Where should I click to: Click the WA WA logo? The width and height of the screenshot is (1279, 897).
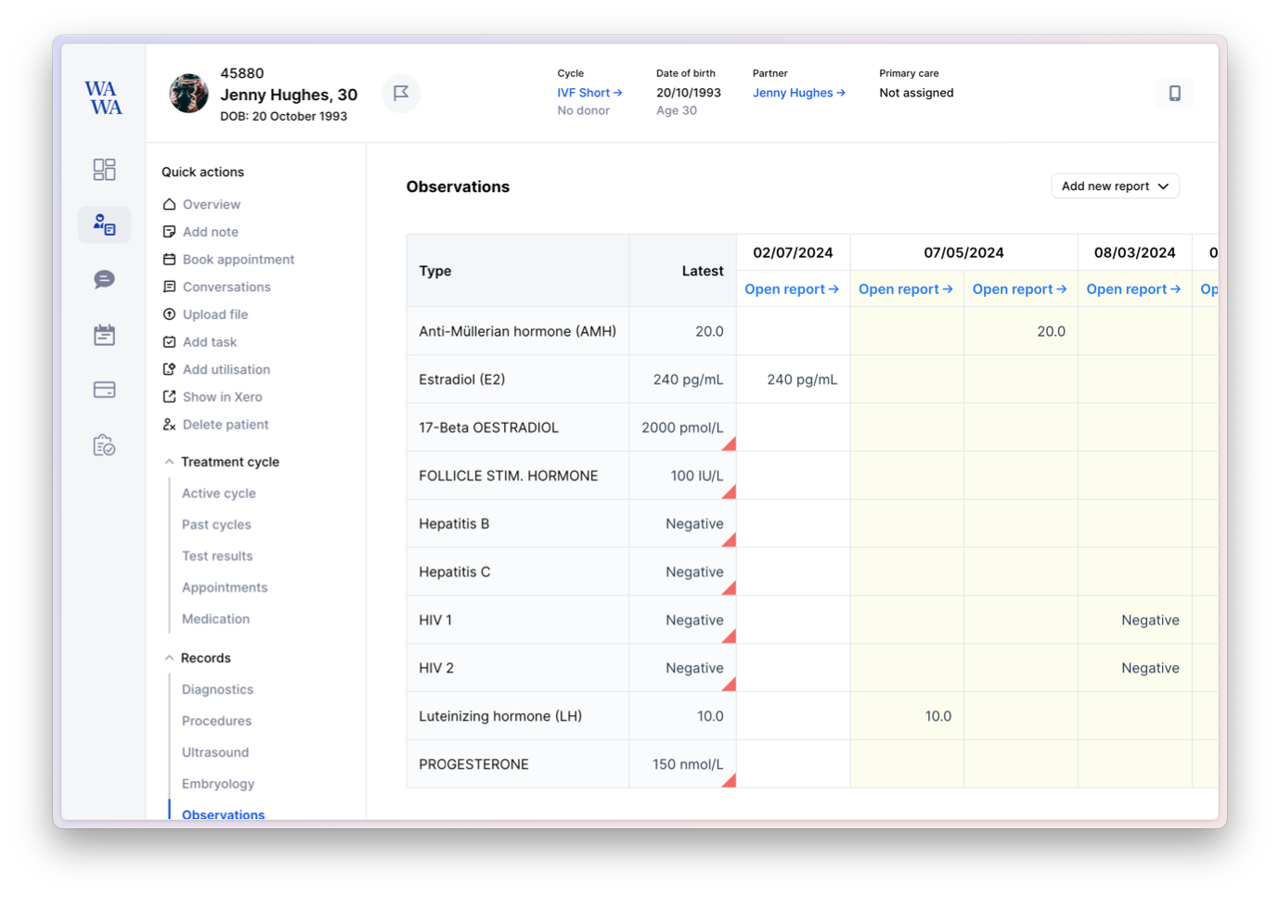click(x=103, y=97)
